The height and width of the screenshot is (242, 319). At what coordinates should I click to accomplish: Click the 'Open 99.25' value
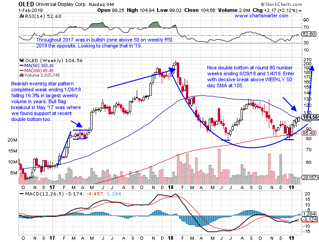pyautogui.click(x=111, y=10)
